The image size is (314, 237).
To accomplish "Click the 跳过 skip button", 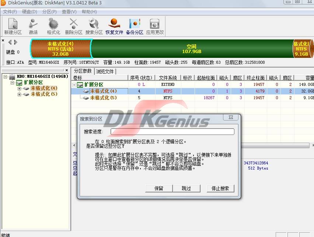I will [186, 188].
